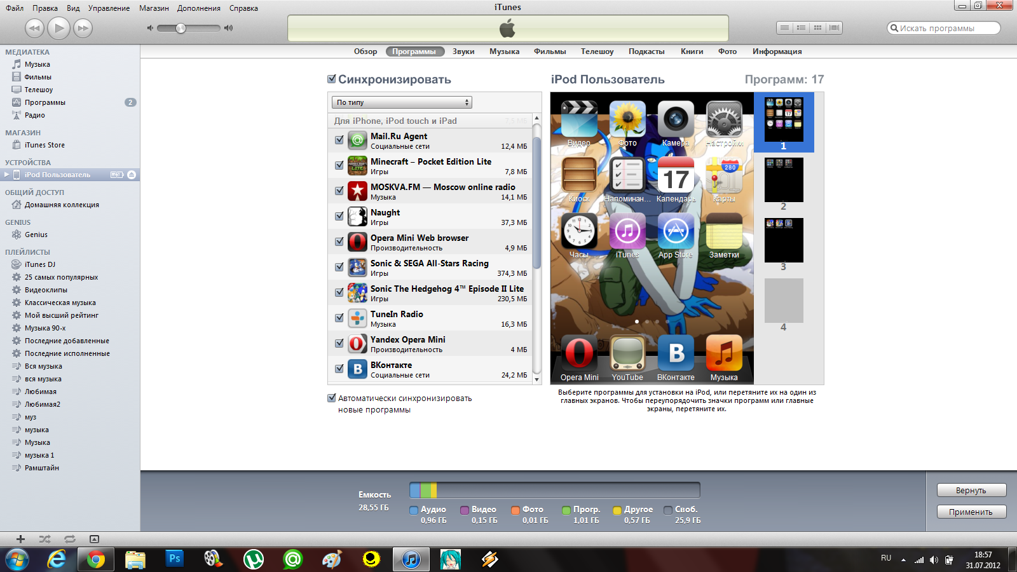Click the MOSKVA.FM red star icon
Image resolution: width=1017 pixels, height=572 pixels.
tap(357, 191)
